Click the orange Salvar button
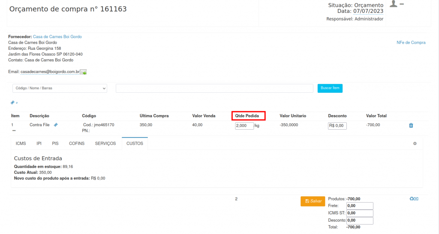The width and height of the screenshot is (439, 234). [313, 201]
